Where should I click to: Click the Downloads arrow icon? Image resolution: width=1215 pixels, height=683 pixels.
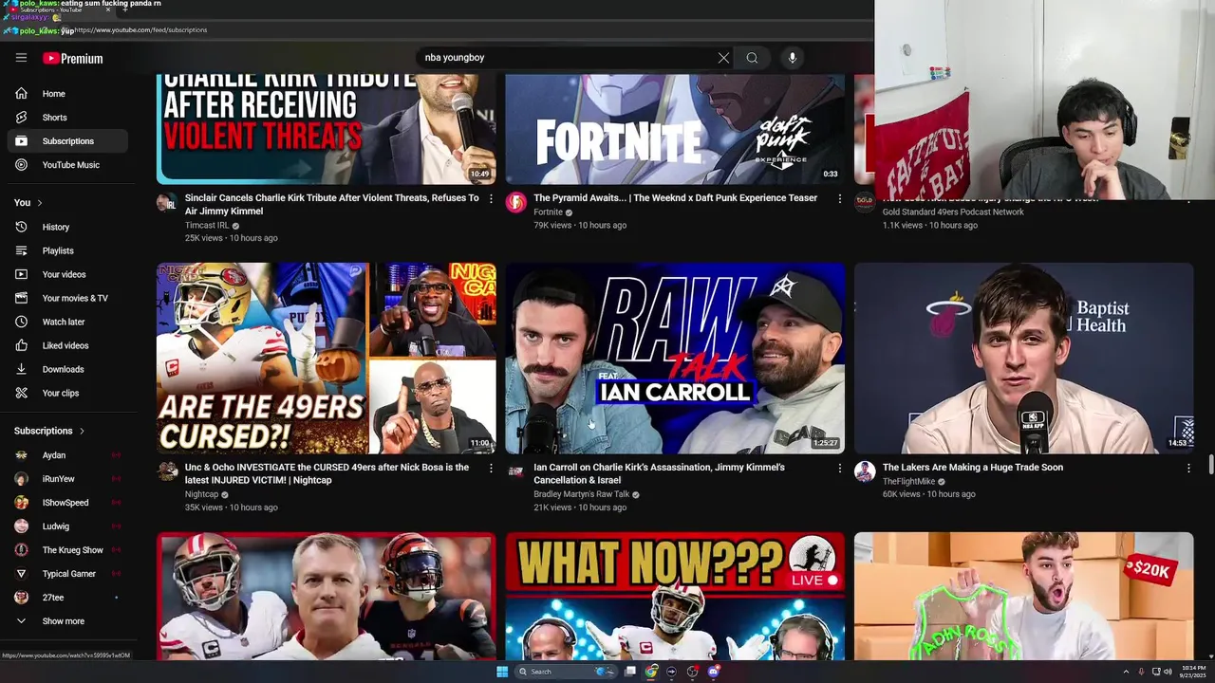[21, 369]
